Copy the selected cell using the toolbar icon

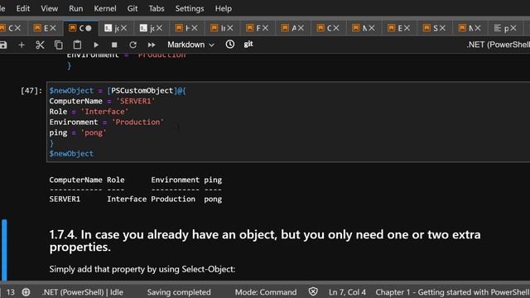pyautogui.click(x=59, y=45)
